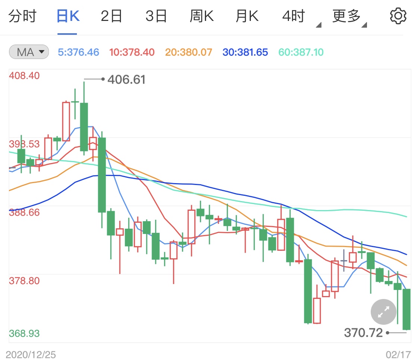Viewport: 420px width, 364px height.
Task: Click the 406.61 peak price marker
Action: (x=127, y=80)
